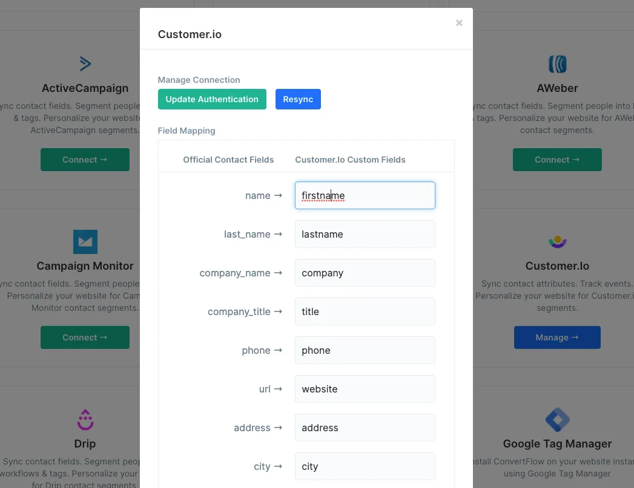Click the Update Authentication button
This screenshot has height=488, width=634.
212,99
